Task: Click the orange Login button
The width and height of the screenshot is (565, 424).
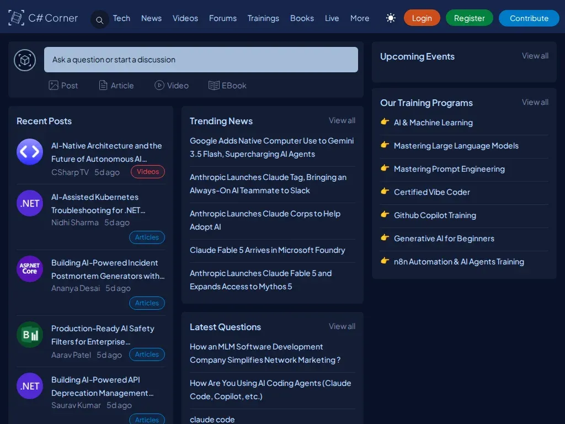Action: tap(422, 18)
